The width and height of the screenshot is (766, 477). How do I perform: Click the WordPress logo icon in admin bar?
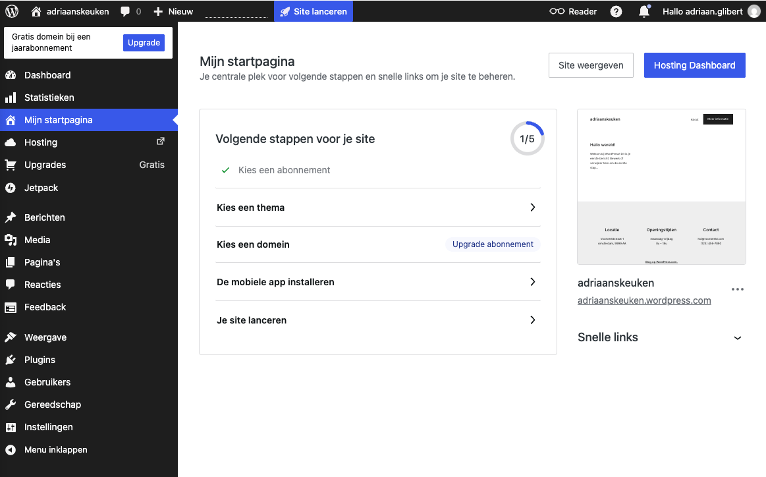coord(12,11)
